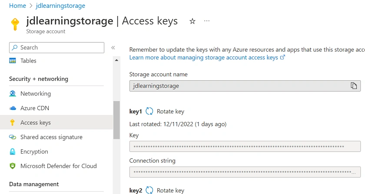
Task: Favorite this page with the star icon
Action: pos(192,21)
